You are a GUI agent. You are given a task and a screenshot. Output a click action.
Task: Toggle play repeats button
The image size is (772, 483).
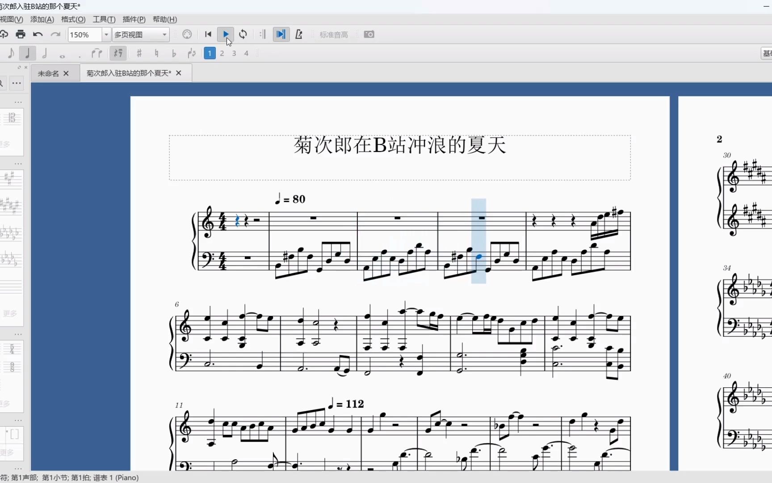point(263,34)
